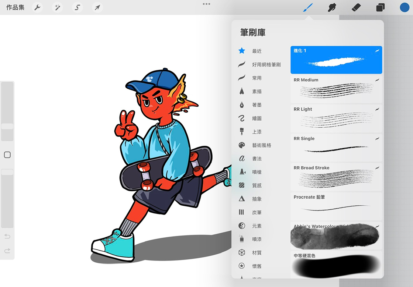The width and height of the screenshot is (413, 287).
Task: Open the 最近 brush category
Action: click(257, 51)
